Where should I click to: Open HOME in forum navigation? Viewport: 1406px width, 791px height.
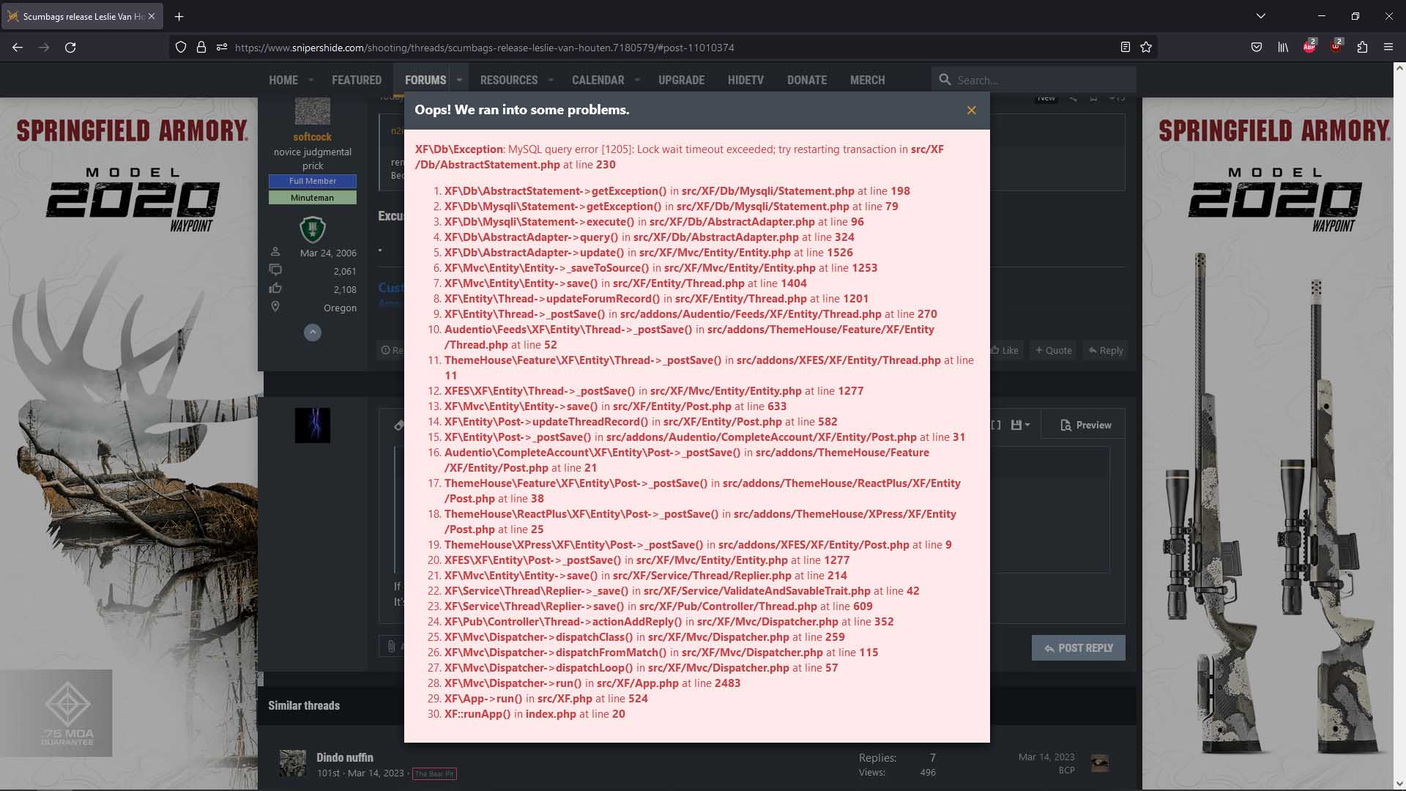[283, 80]
